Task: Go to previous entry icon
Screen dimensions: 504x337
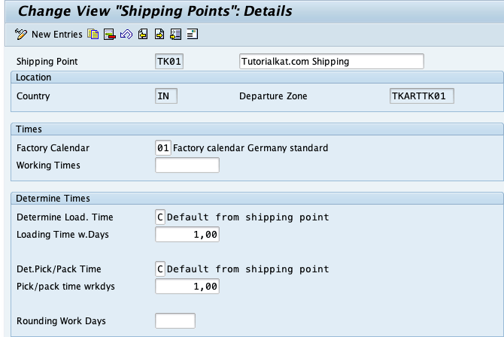Action: (x=143, y=34)
